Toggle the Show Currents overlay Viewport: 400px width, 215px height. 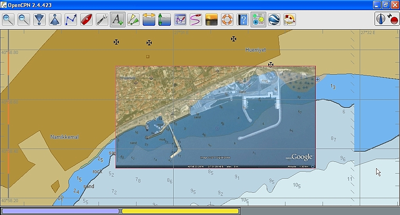[x=149, y=20]
